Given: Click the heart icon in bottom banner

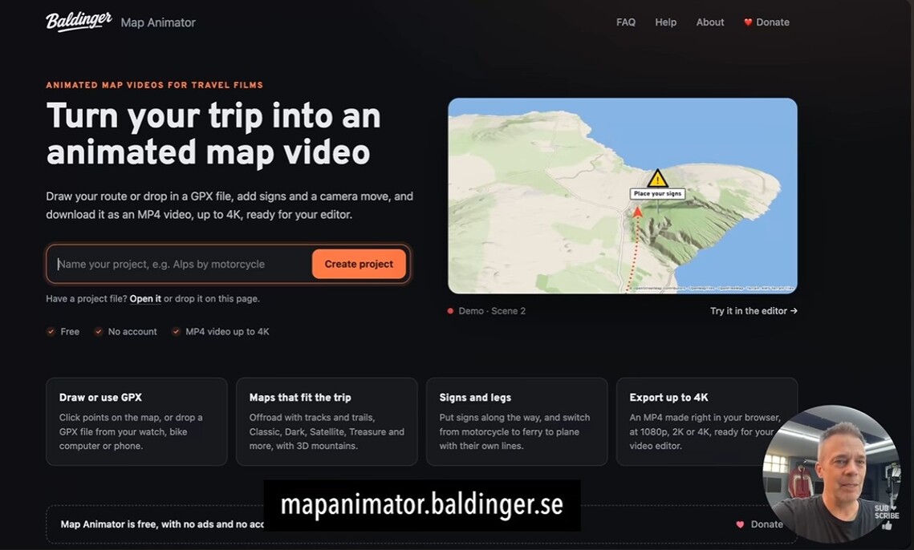Looking at the screenshot, I should 740,524.
